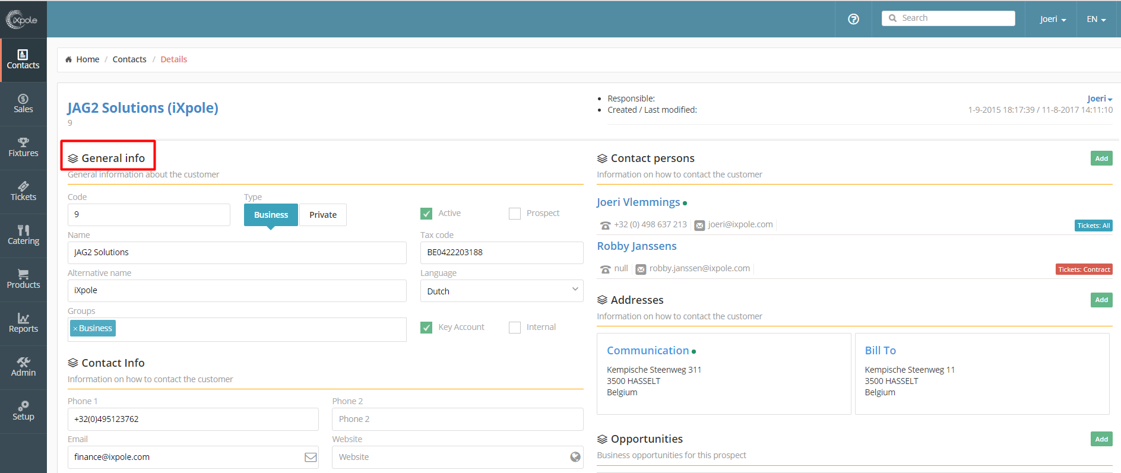Click Details in breadcrumb

click(x=174, y=59)
